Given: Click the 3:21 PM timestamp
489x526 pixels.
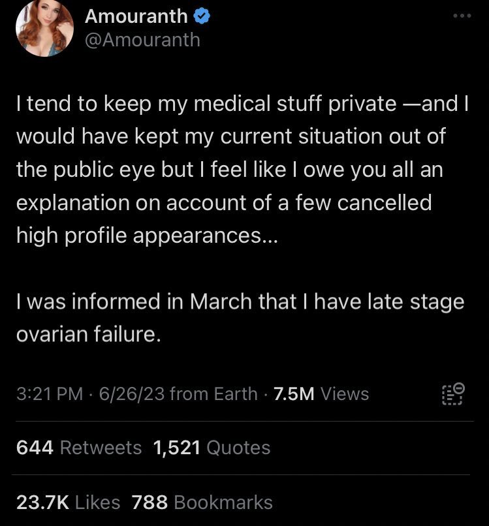Looking at the screenshot, I should pos(50,394).
